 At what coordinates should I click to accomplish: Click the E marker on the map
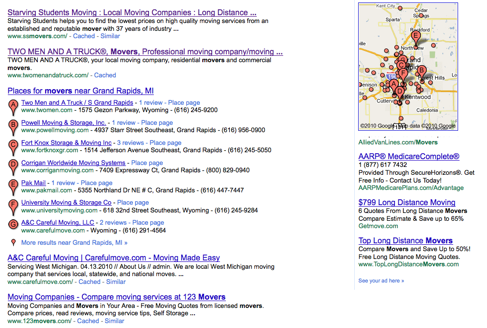tap(416, 36)
